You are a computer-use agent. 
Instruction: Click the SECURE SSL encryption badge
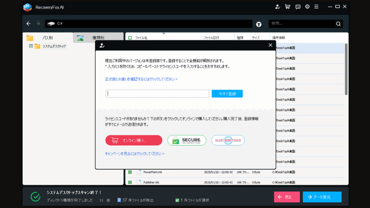click(x=187, y=141)
